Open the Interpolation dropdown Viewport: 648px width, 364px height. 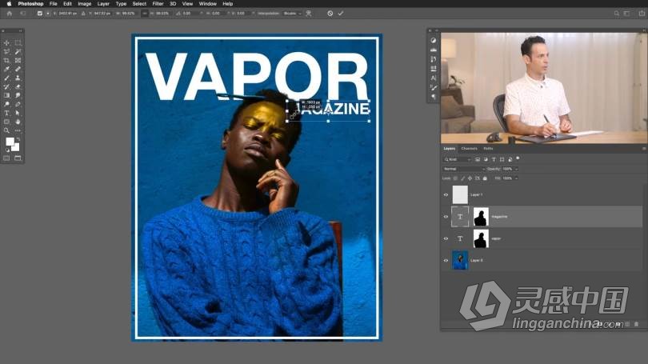pos(291,13)
